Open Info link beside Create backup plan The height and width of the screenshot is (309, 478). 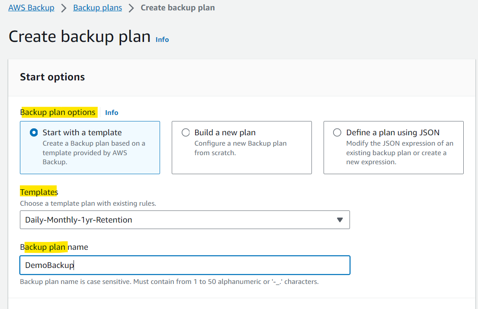click(162, 40)
